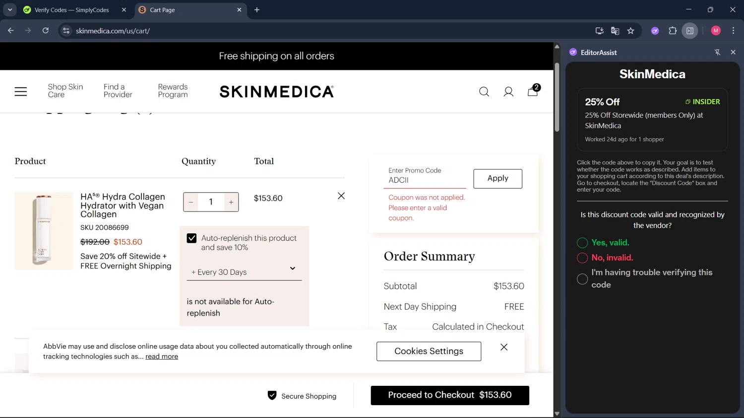Close the EditorAssist panel

(x=733, y=52)
